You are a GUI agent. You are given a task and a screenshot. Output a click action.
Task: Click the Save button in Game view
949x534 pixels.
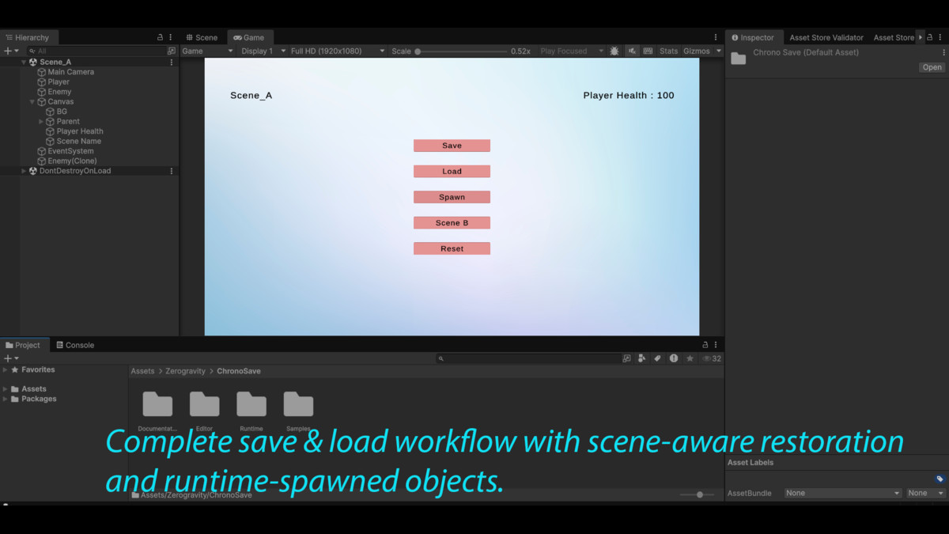pos(452,145)
